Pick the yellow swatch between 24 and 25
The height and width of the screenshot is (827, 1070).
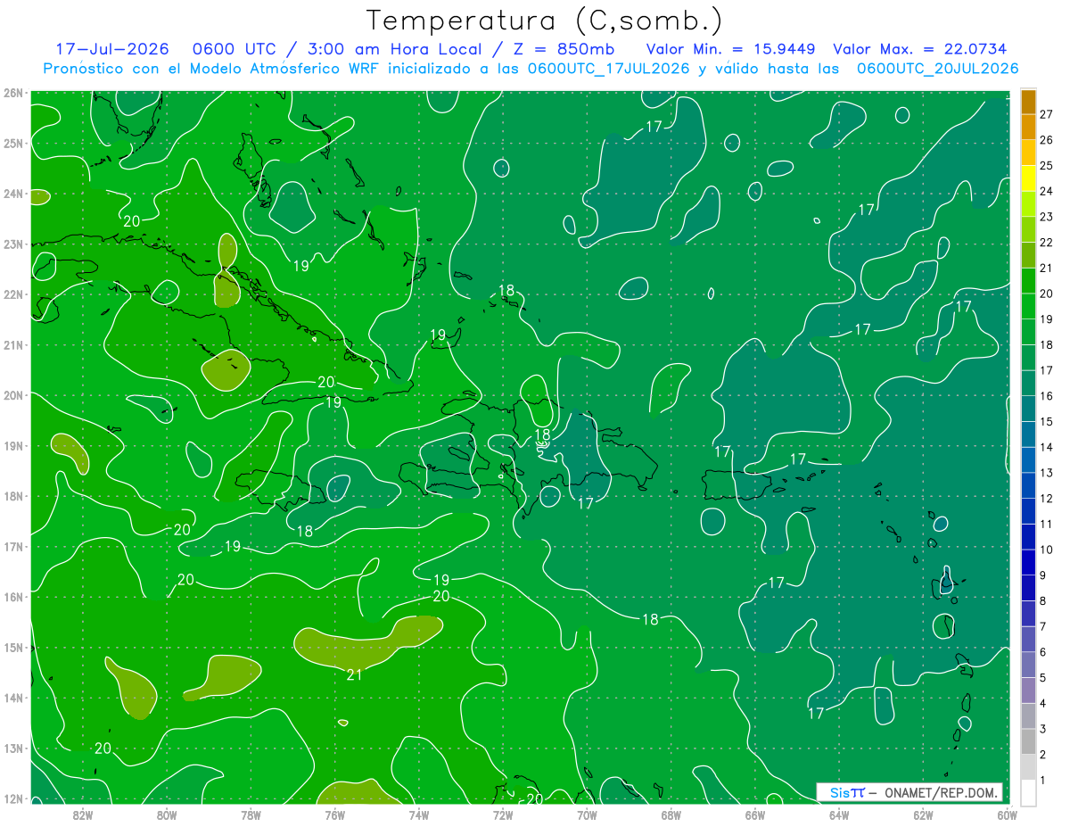(1028, 178)
